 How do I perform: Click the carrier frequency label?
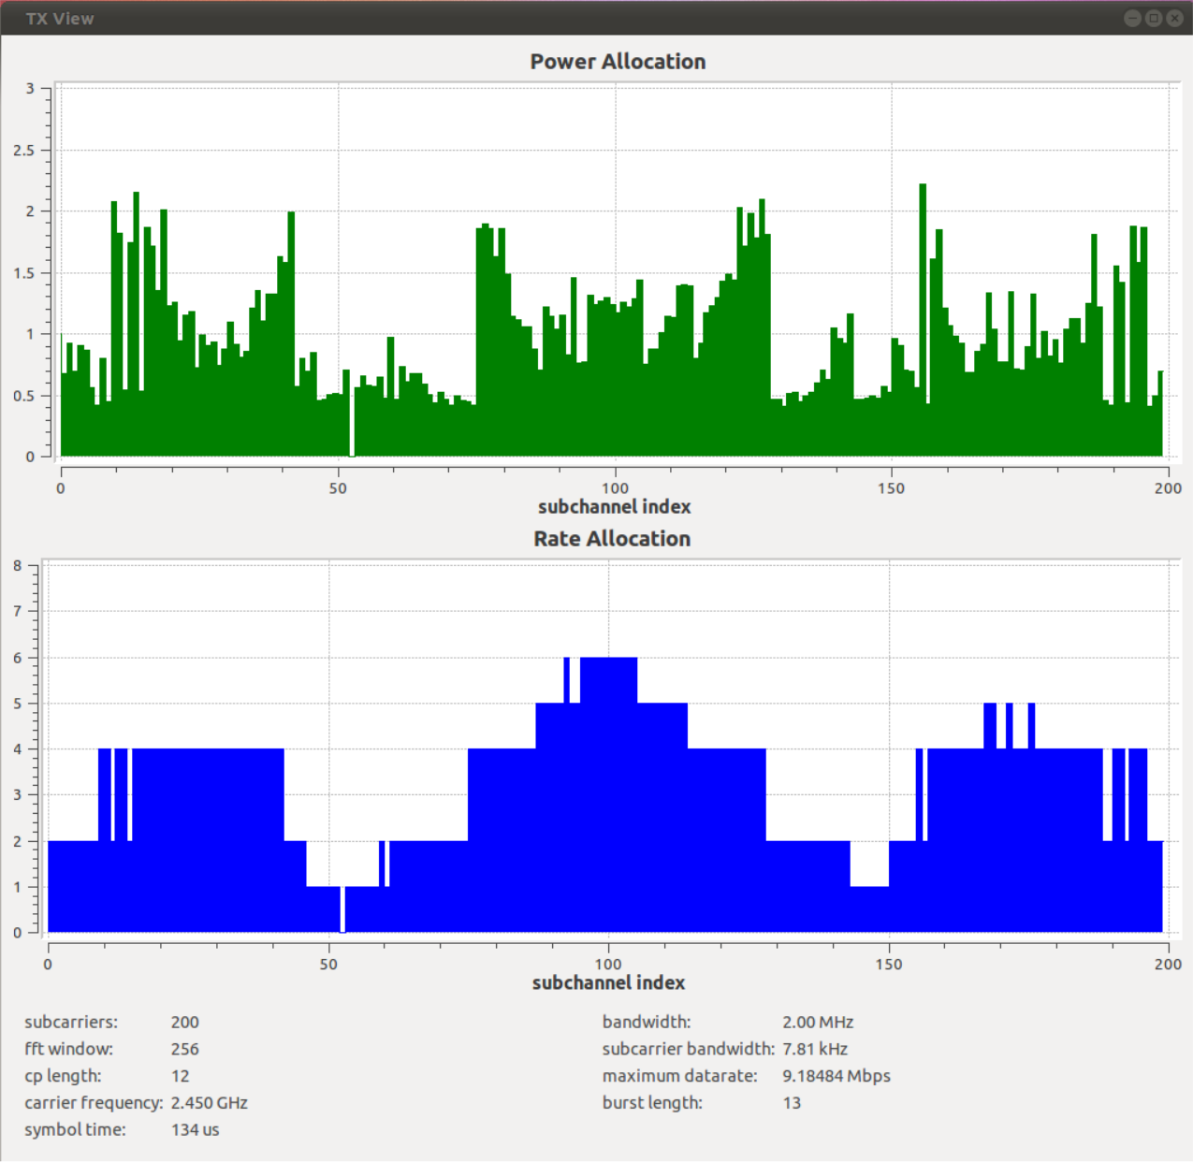(94, 1103)
